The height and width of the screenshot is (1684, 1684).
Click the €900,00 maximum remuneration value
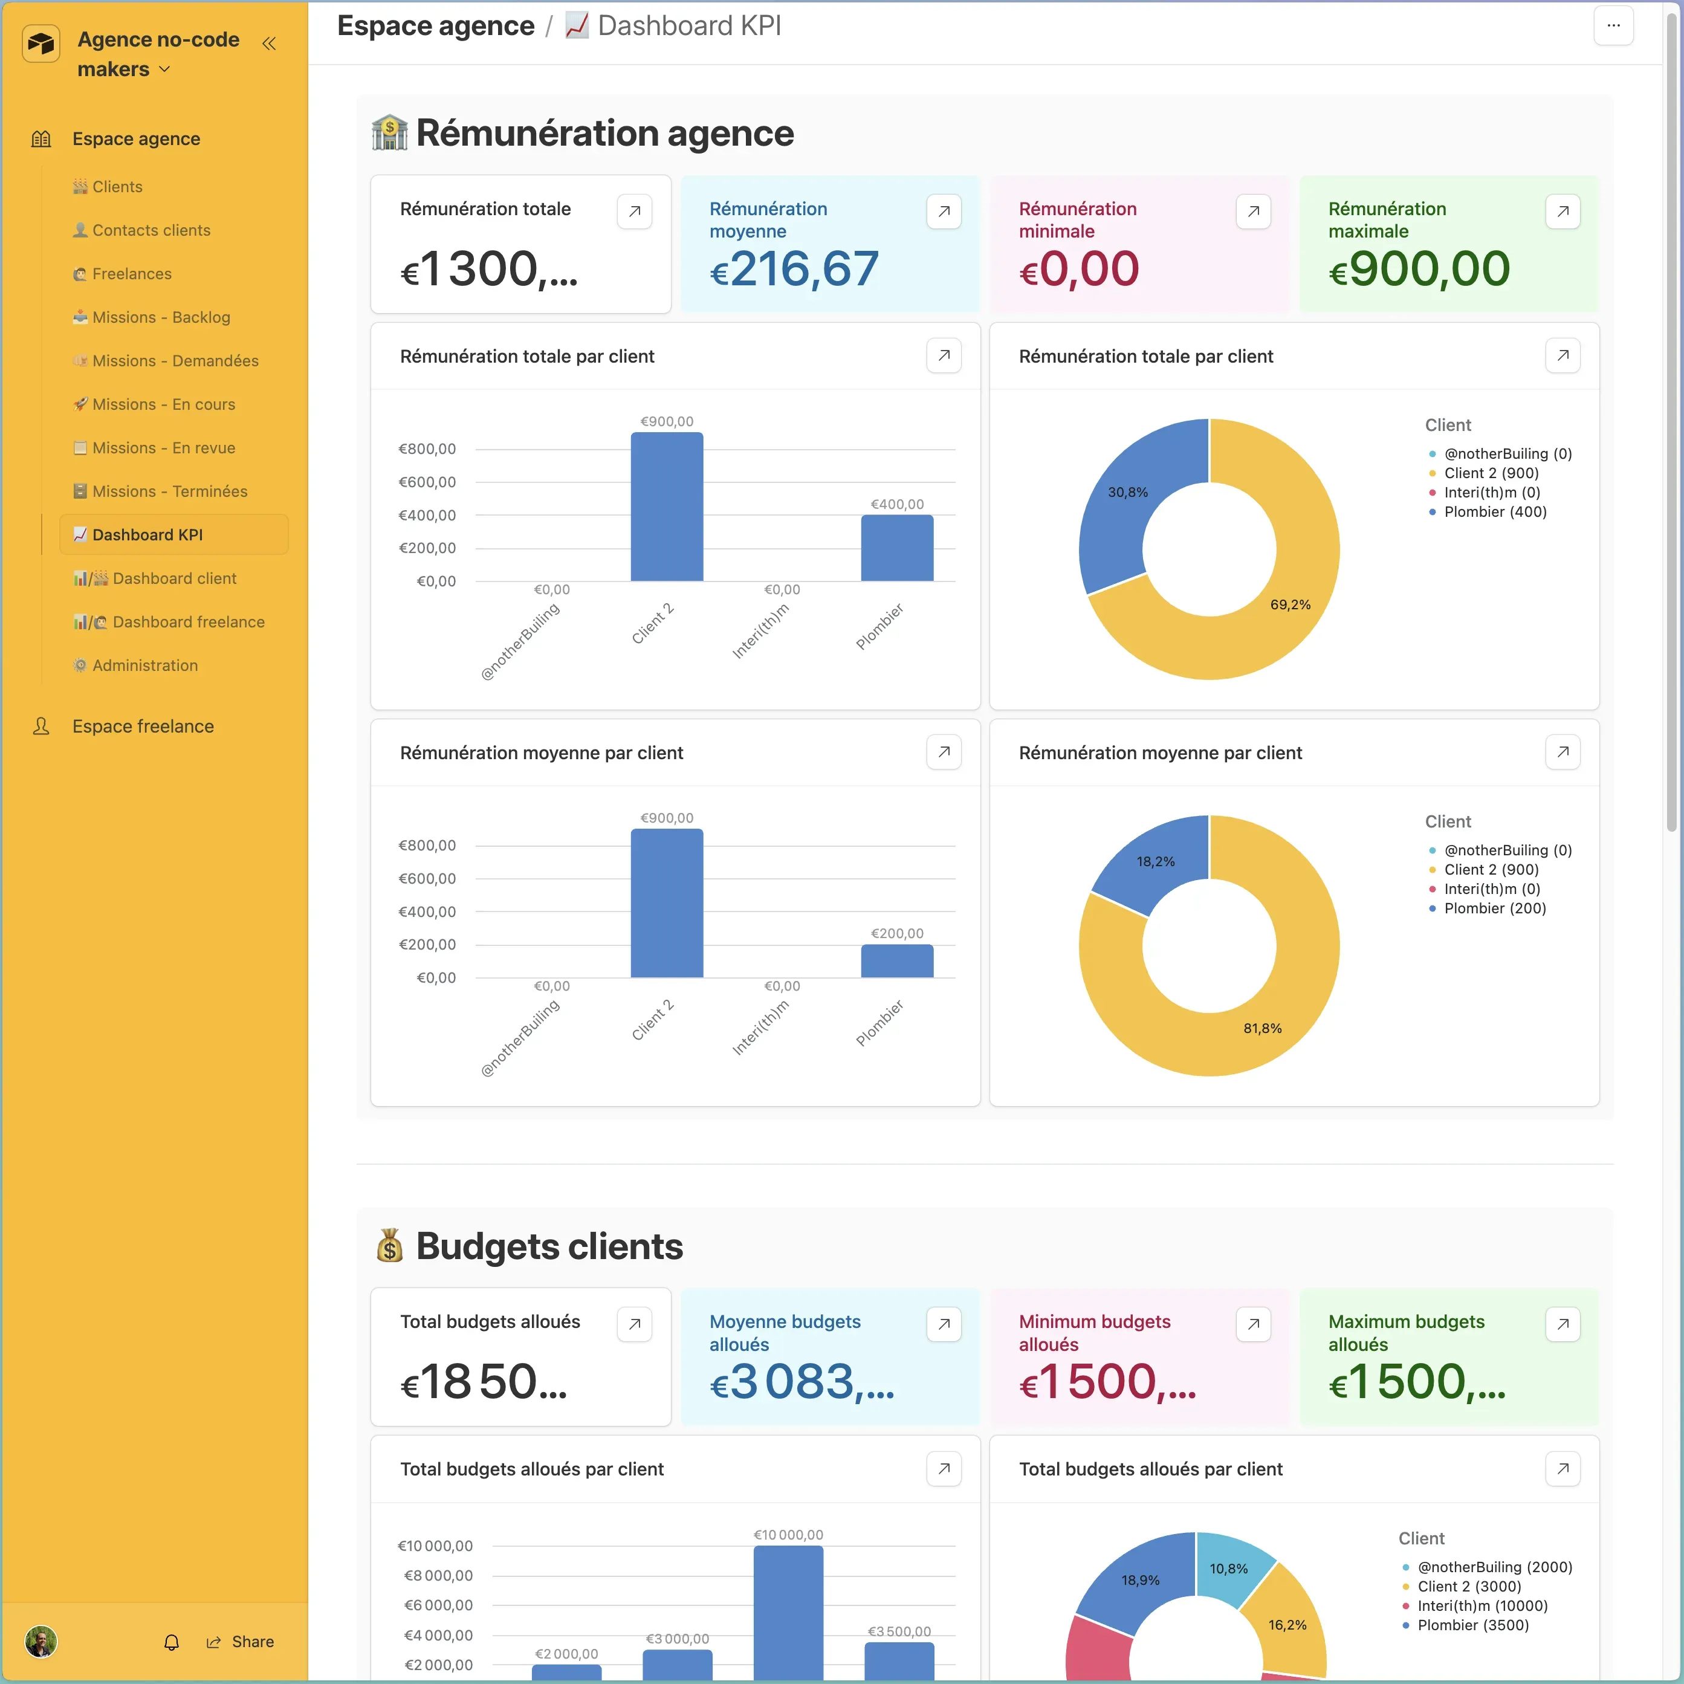(x=1419, y=268)
